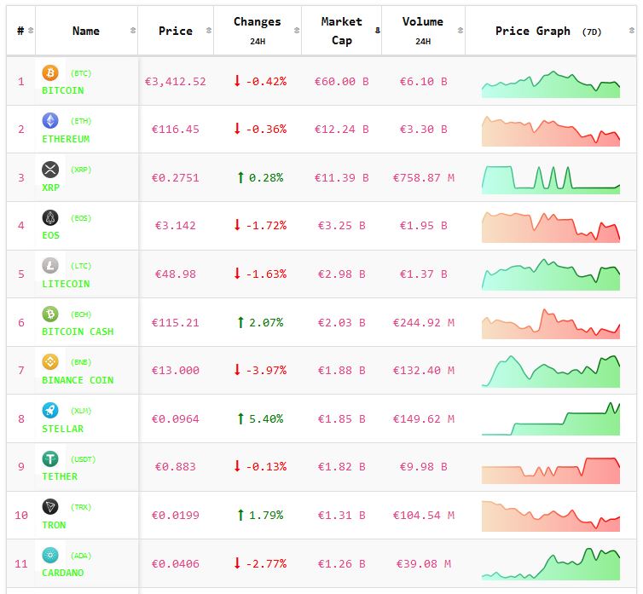The height and width of the screenshot is (594, 643).
Task: Sort table by the Name column header
Action: point(86,31)
